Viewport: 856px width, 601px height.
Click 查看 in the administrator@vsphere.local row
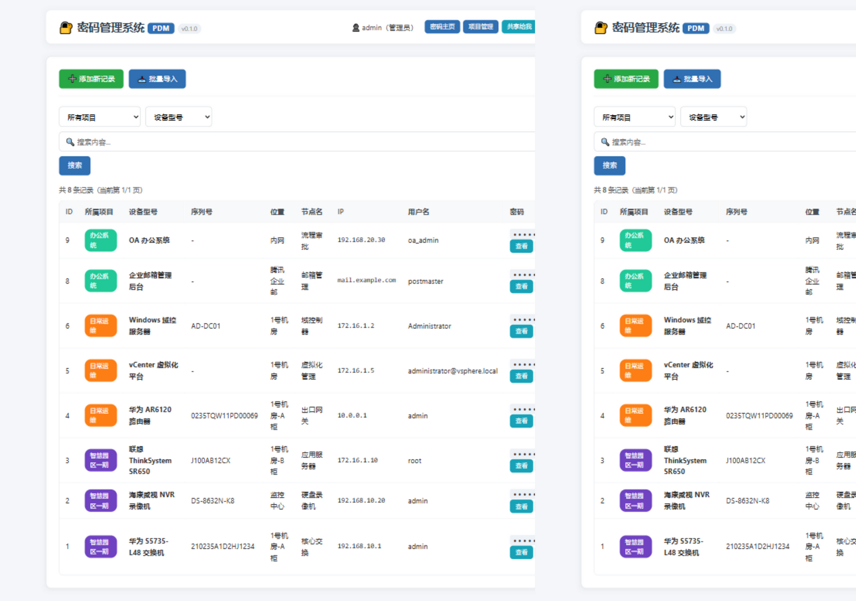521,376
